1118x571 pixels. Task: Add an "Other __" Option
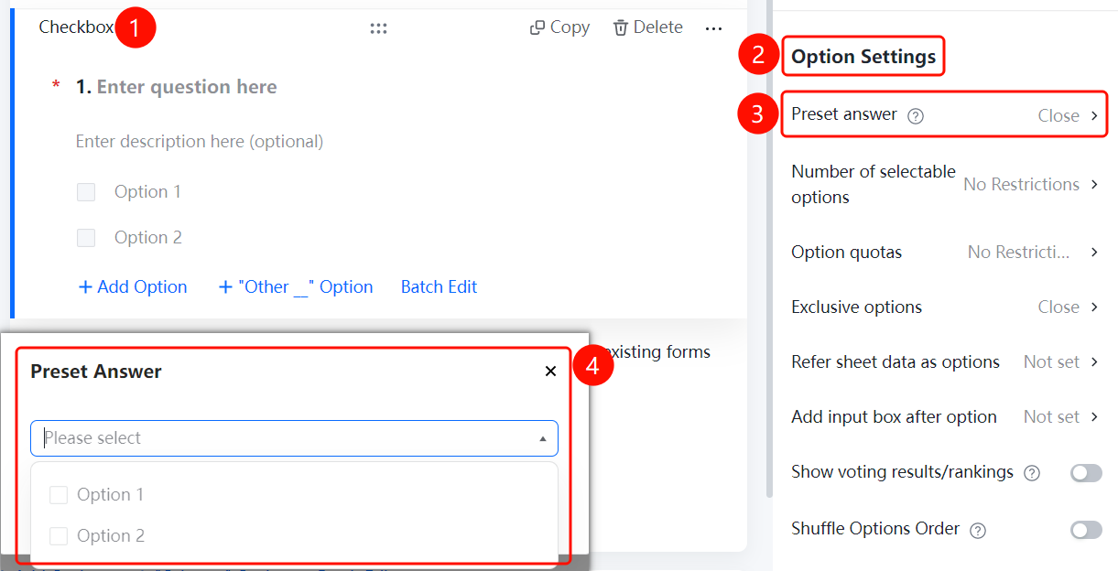coord(296,286)
